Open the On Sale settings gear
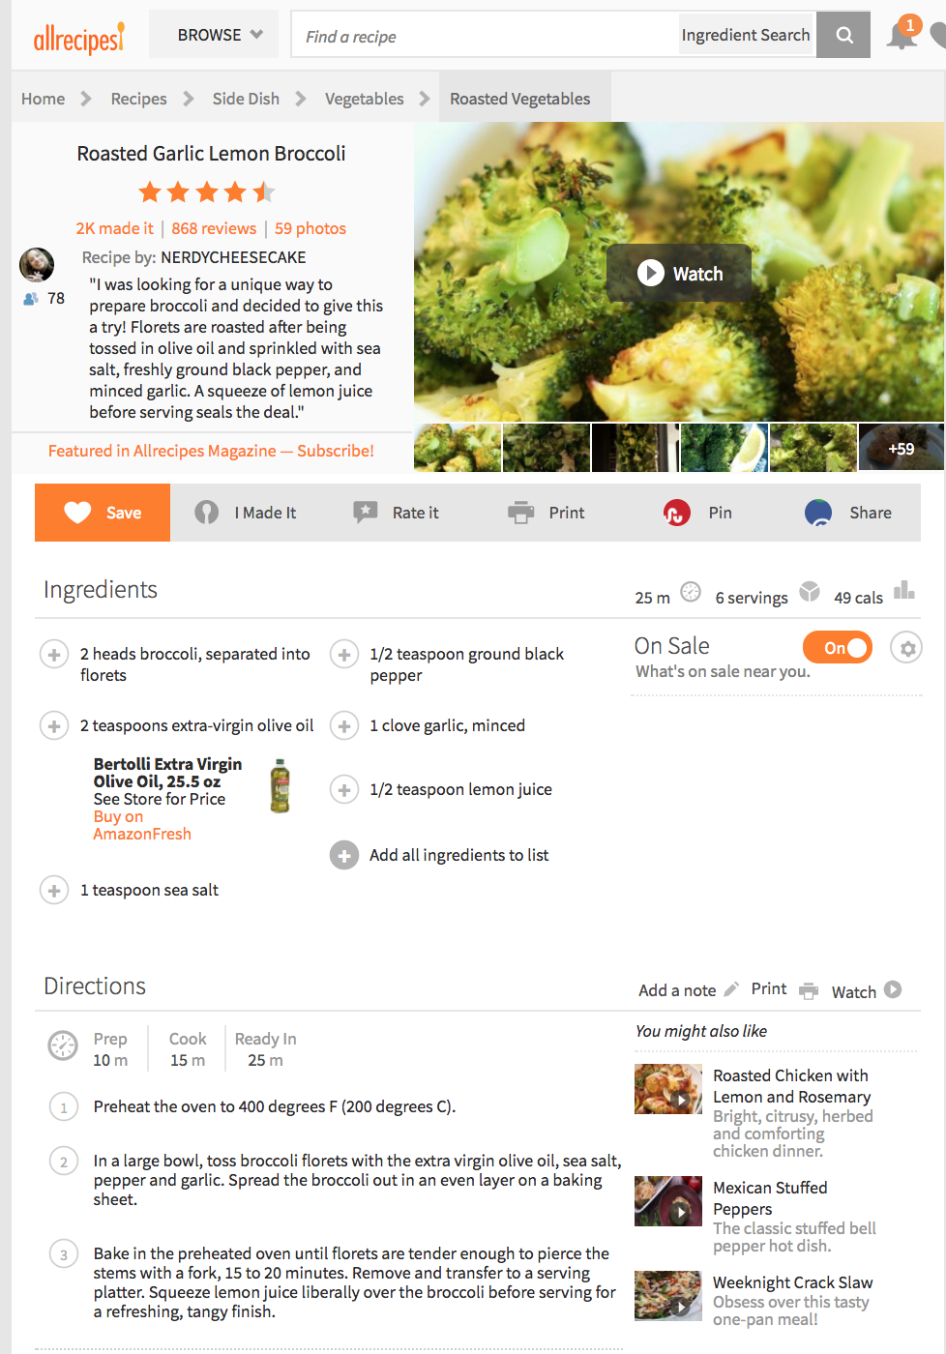 [x=907, y=648]
